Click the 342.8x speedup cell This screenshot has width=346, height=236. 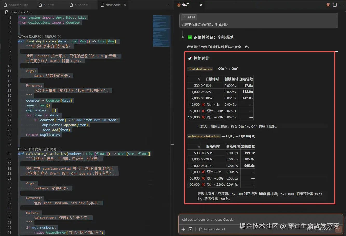[x=246, y=98]
